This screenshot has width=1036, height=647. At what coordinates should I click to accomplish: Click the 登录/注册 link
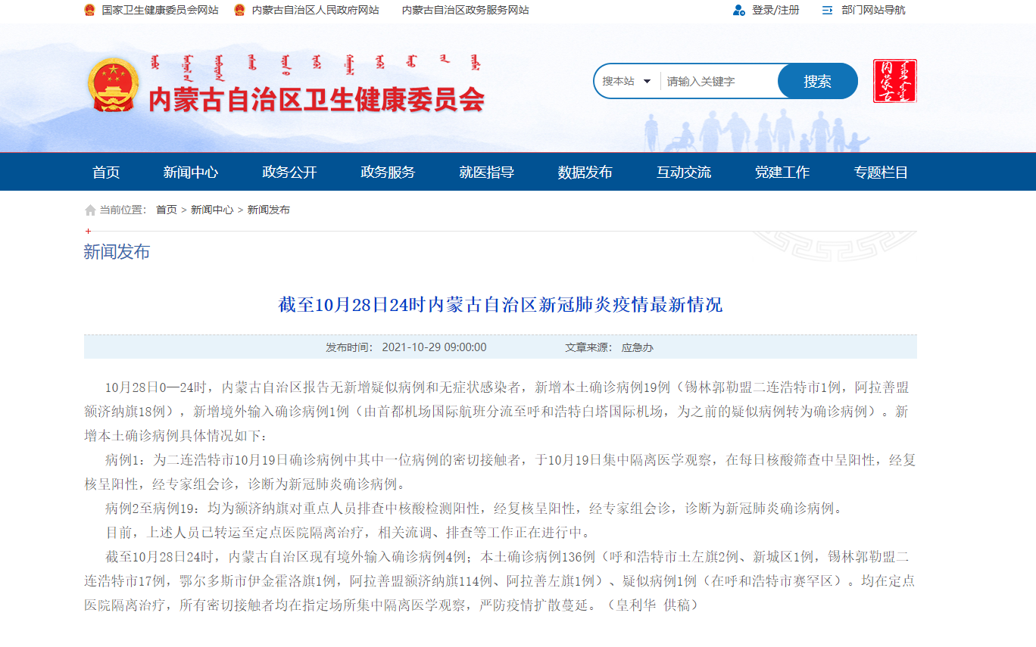(775, 11)
